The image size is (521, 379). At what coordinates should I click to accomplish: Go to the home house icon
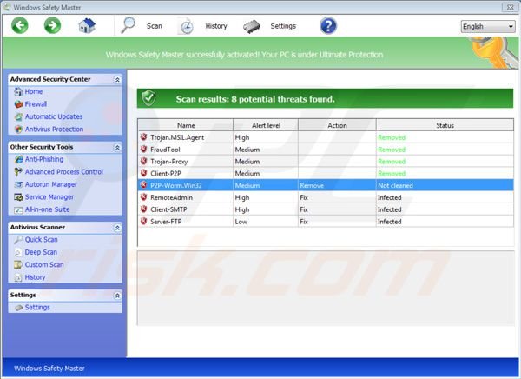coord(87,25)
